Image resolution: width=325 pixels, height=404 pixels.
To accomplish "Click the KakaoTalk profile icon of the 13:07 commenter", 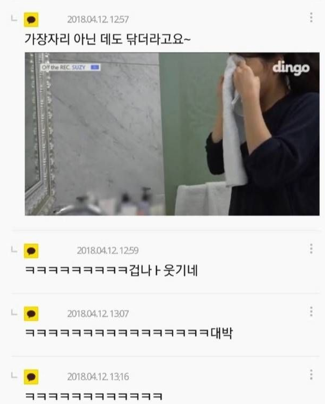I will tap(31, 314).
